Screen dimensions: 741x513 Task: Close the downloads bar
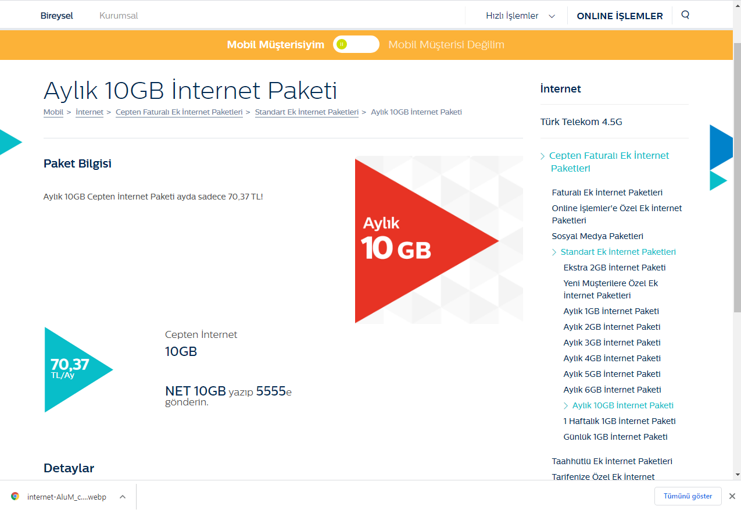point(732,496)
